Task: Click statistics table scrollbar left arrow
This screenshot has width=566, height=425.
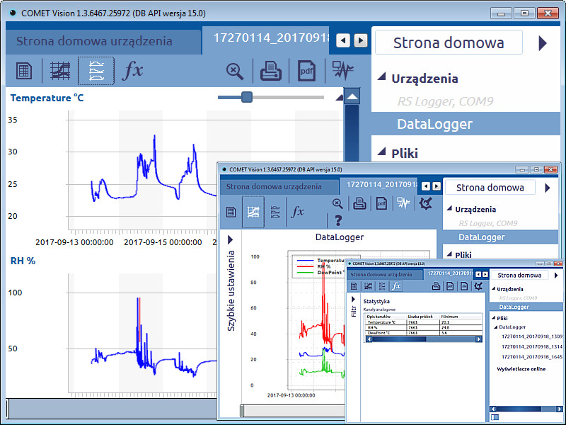Action: (369, 339)
